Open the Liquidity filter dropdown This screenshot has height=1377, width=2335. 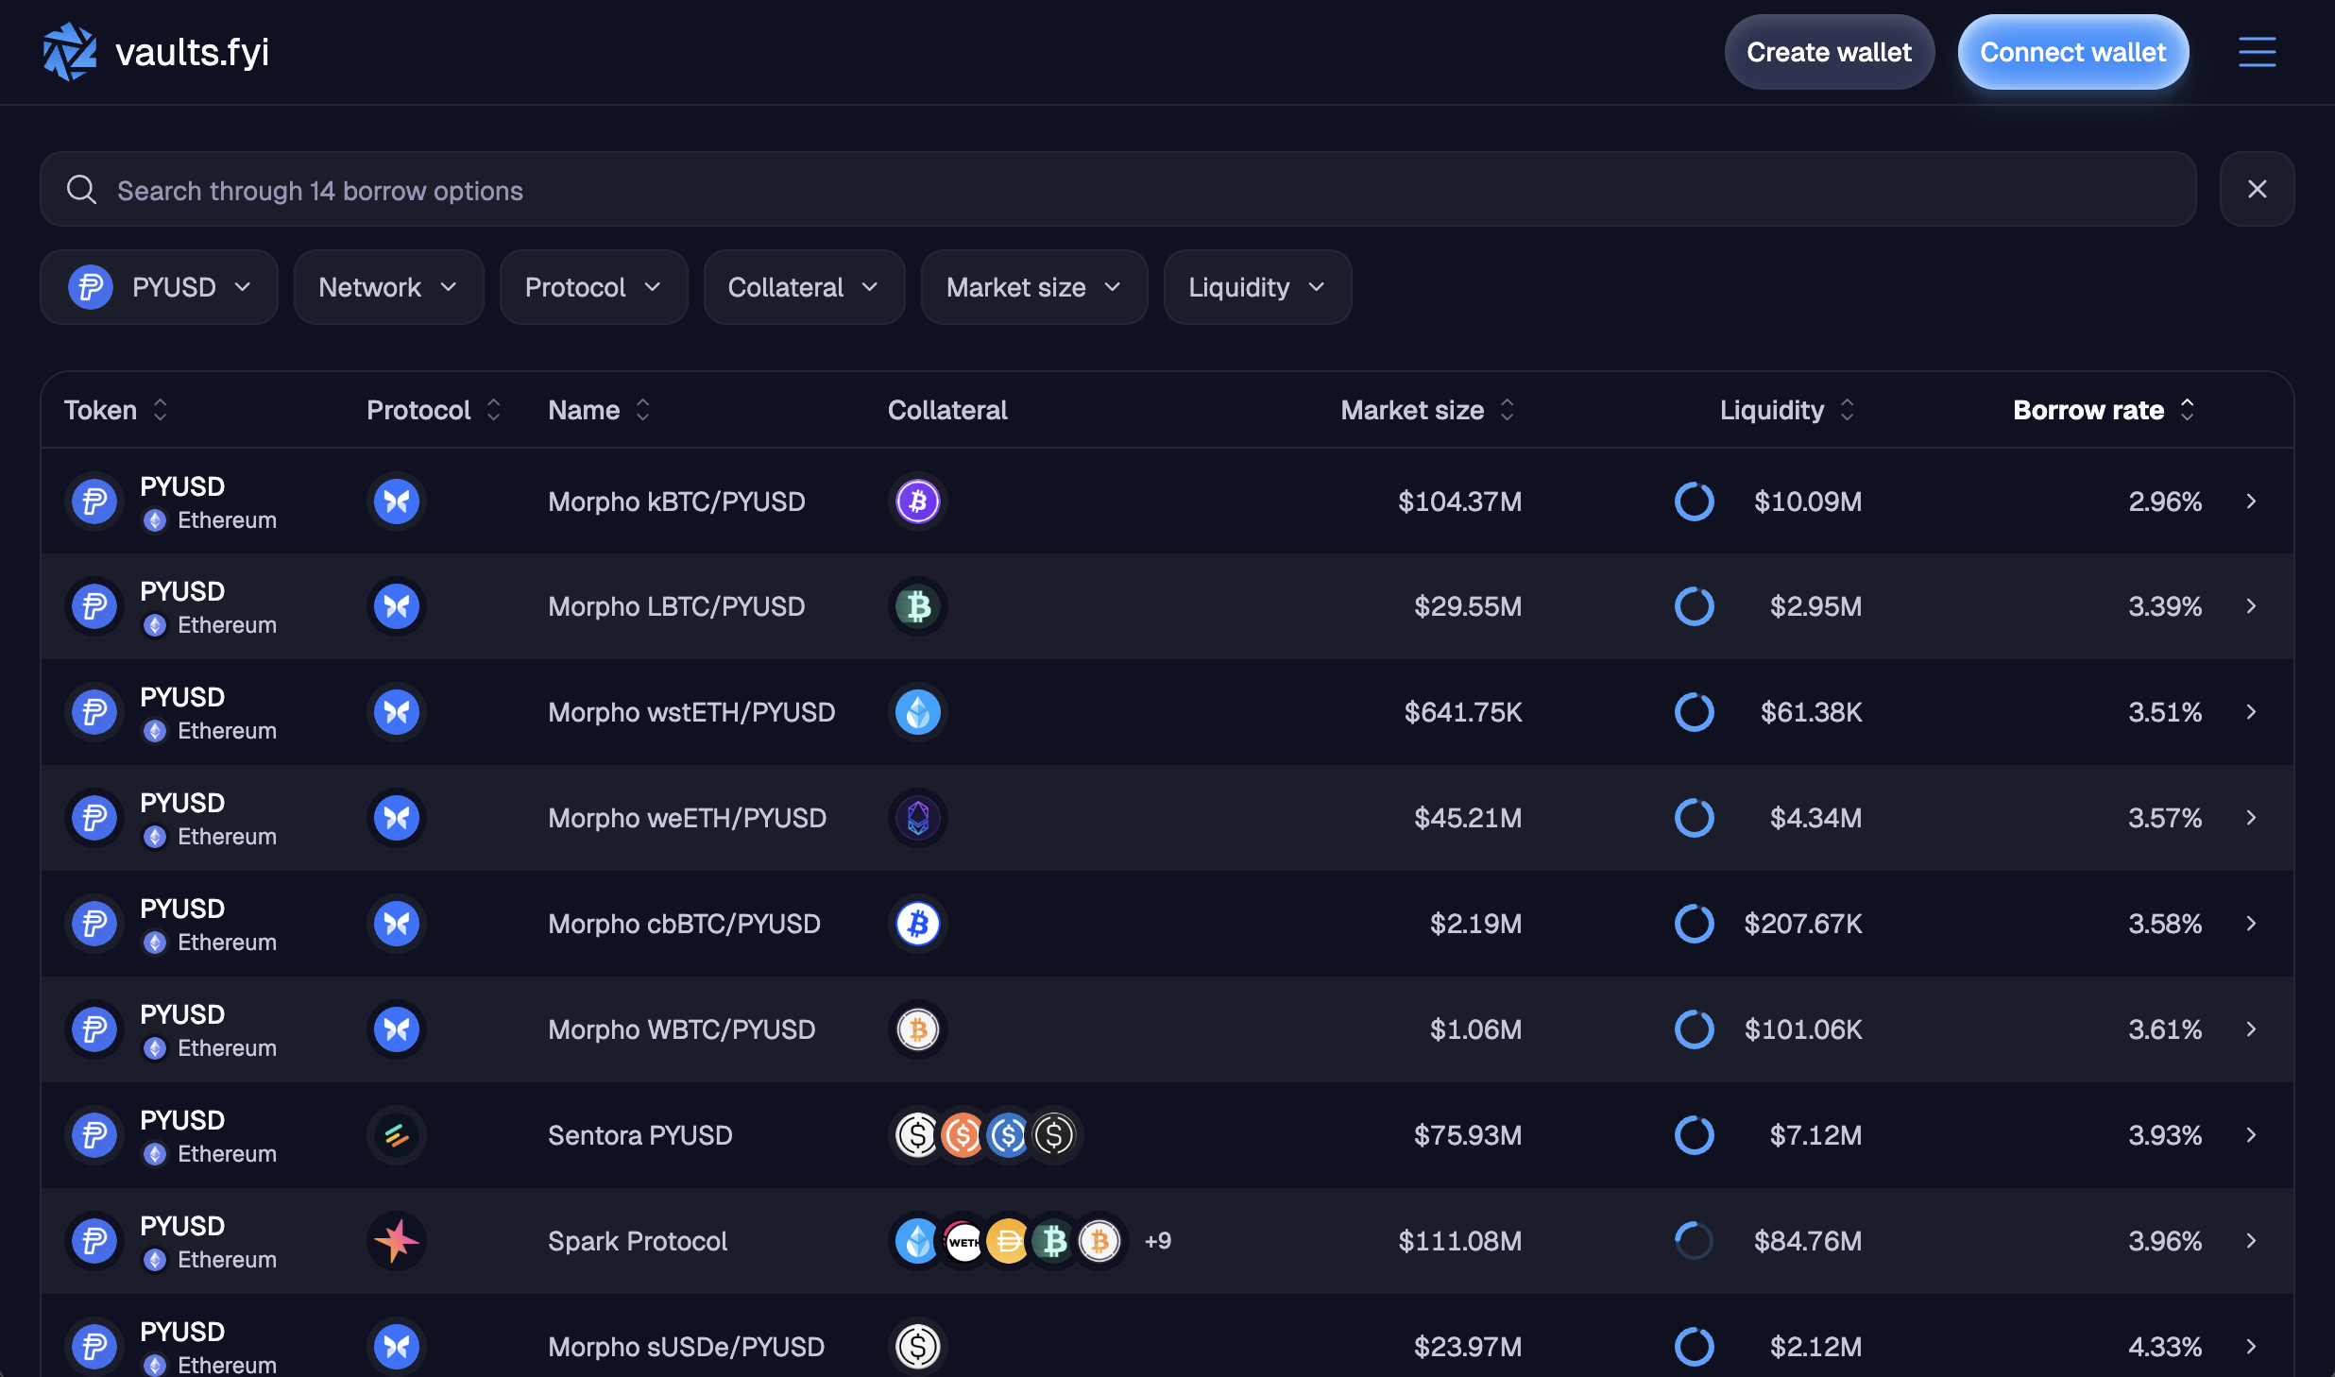[x=1257, y=287]
